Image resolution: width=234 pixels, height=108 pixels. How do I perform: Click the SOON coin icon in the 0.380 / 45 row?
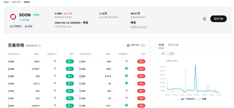click(127, 98)
